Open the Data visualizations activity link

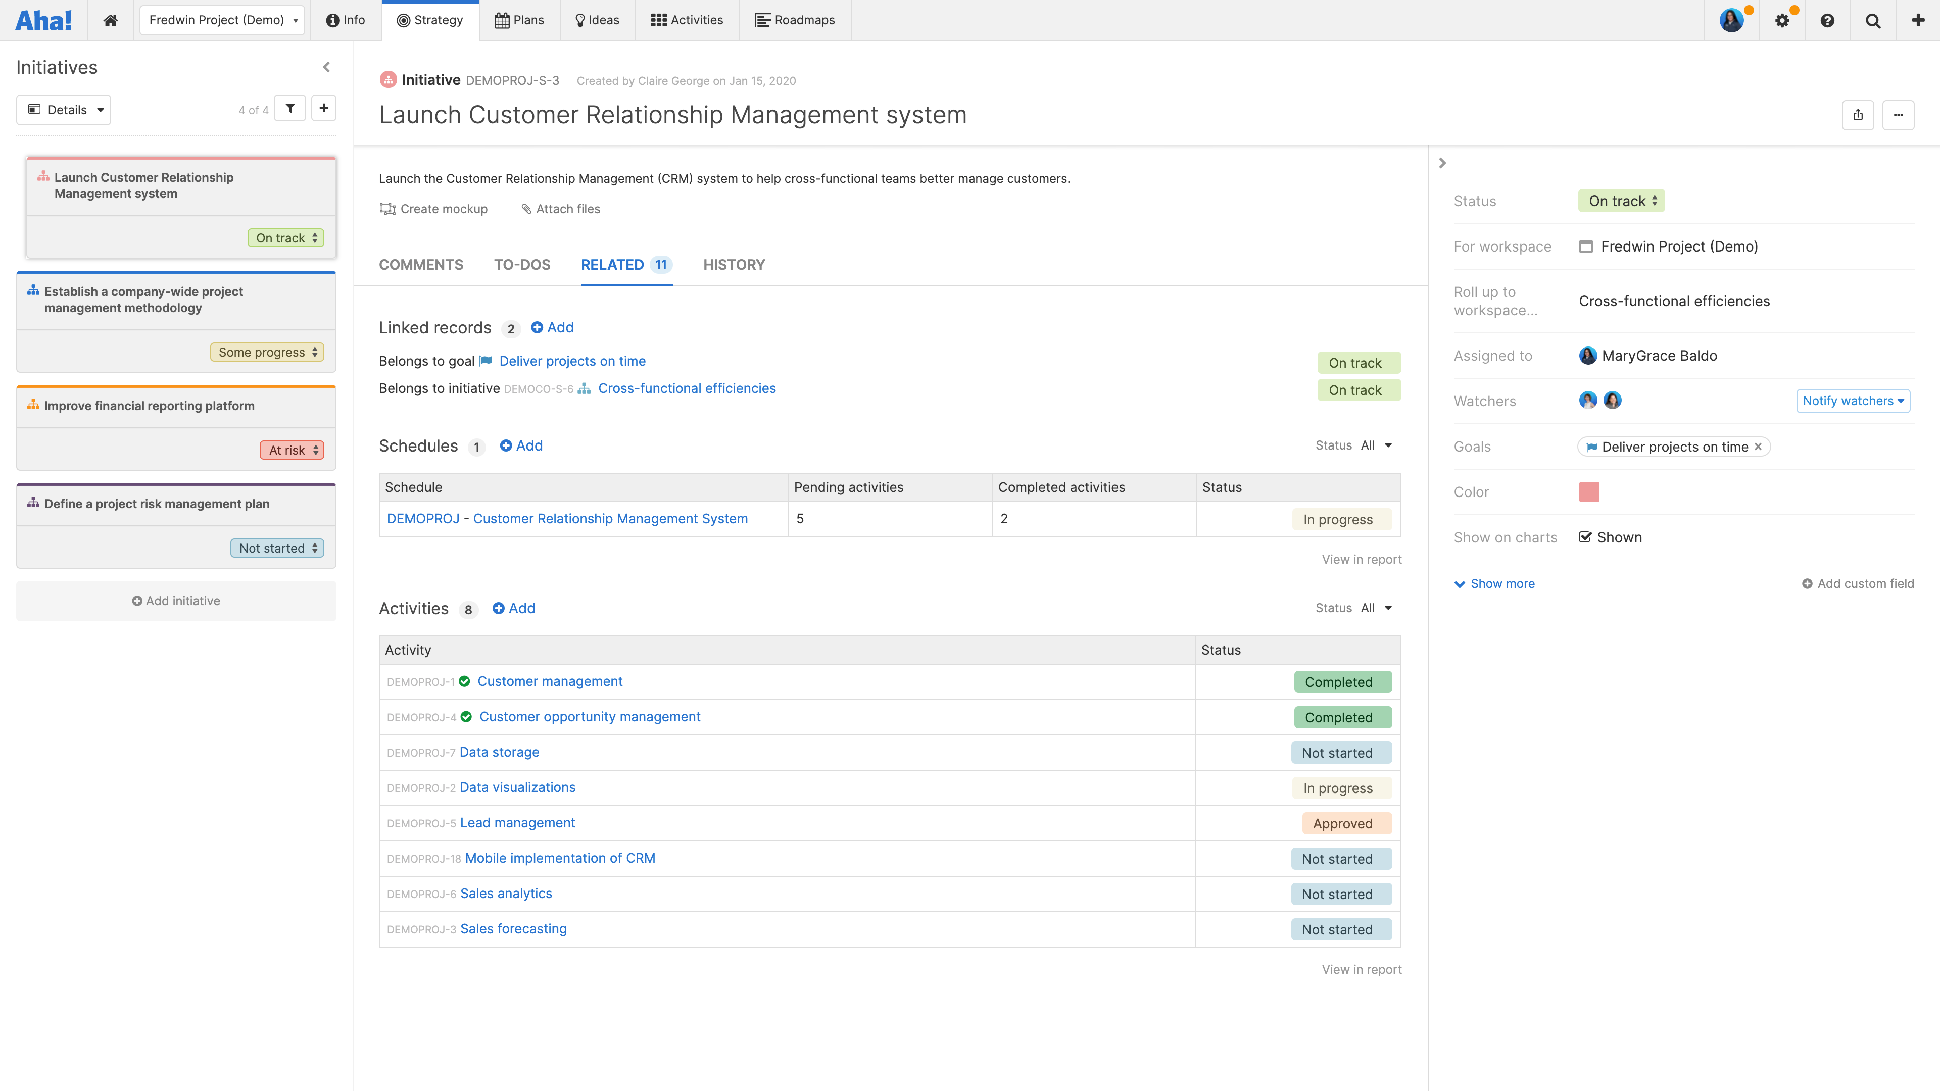[x=517, y=787]
